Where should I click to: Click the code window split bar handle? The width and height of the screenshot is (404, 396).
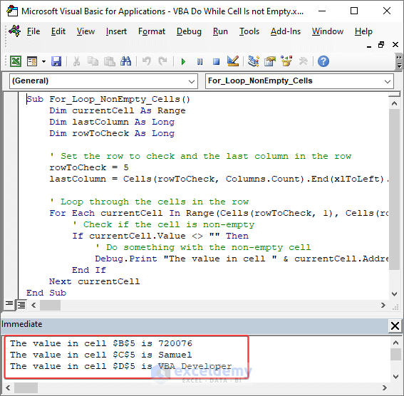(x=394, y=95)
